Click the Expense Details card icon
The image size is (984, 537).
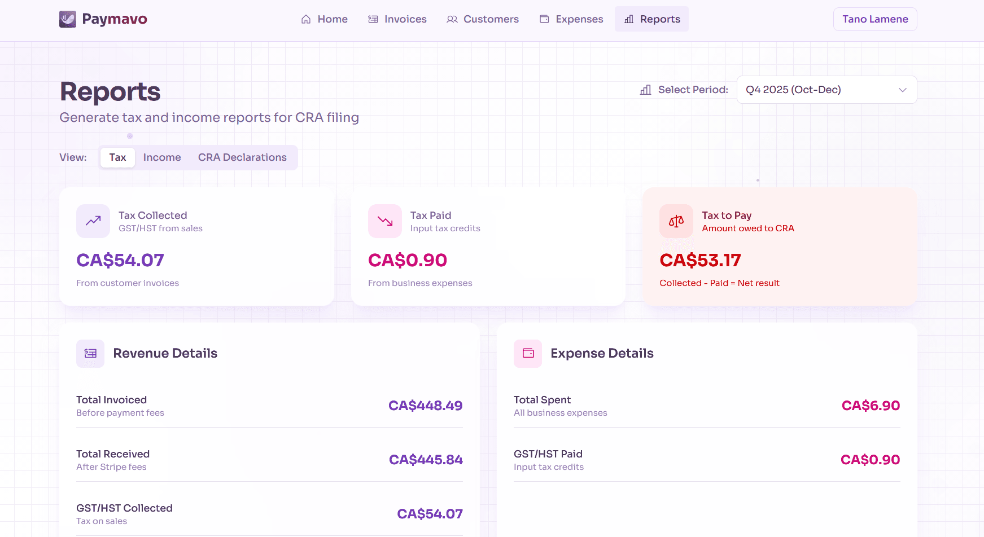[527, 353]
